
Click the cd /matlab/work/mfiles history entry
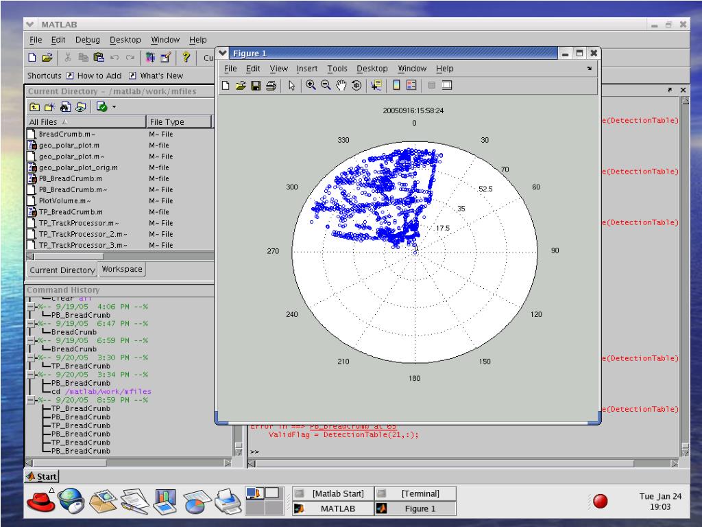101,392
